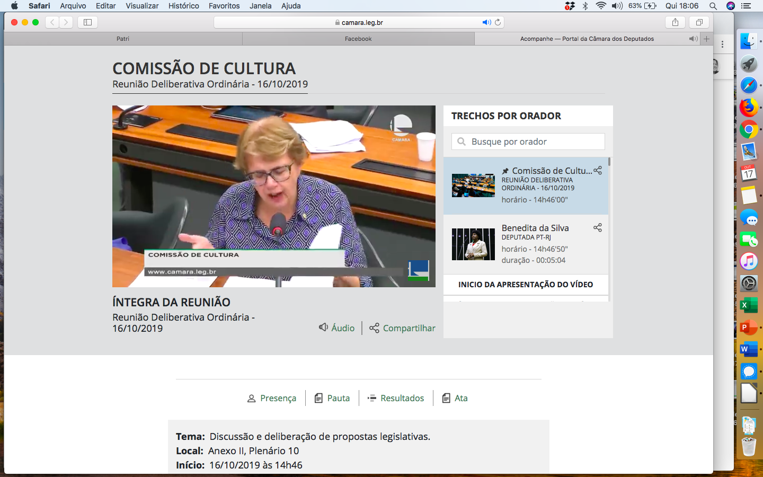This screenshot has width=763, height=477.
Task: Open the Histórico menu
Action: point(183,6)
